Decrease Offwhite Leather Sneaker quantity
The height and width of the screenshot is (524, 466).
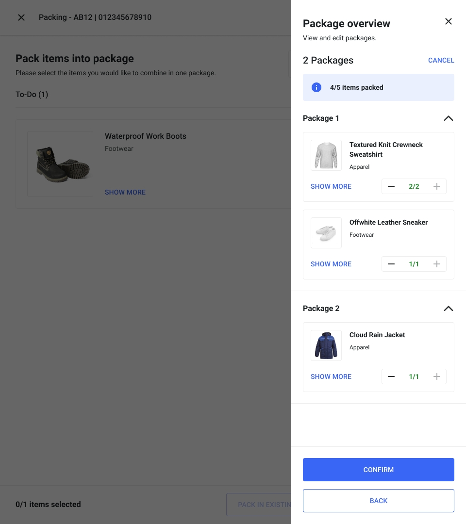[391, 264]
